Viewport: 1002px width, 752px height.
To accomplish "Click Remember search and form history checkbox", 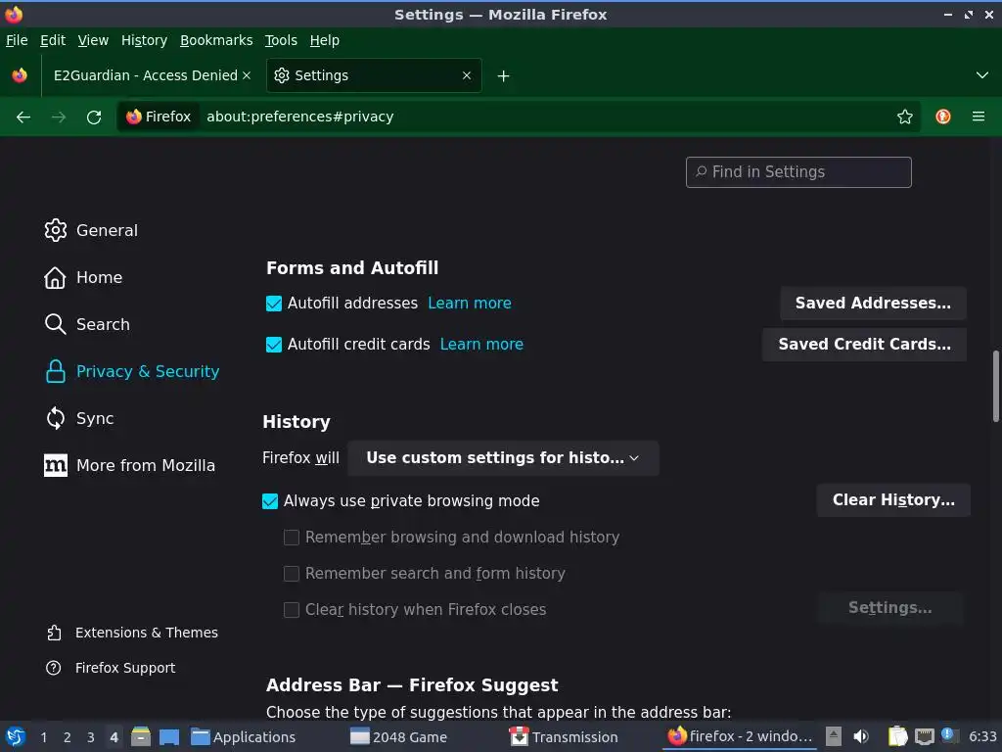I will (x=292, y=573).
